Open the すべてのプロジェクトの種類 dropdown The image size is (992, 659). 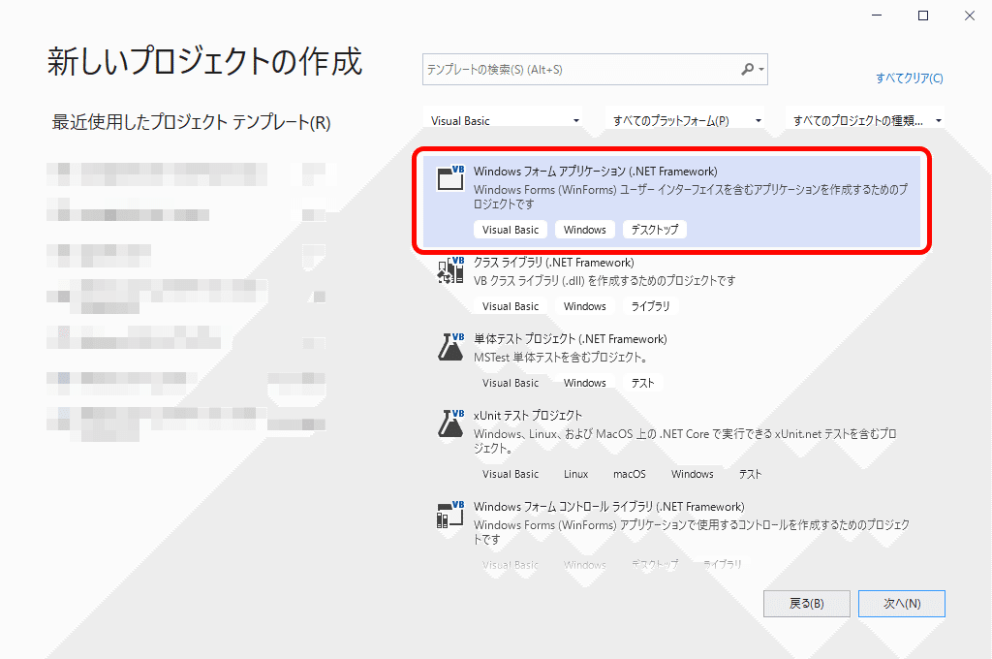coord(865,120)
